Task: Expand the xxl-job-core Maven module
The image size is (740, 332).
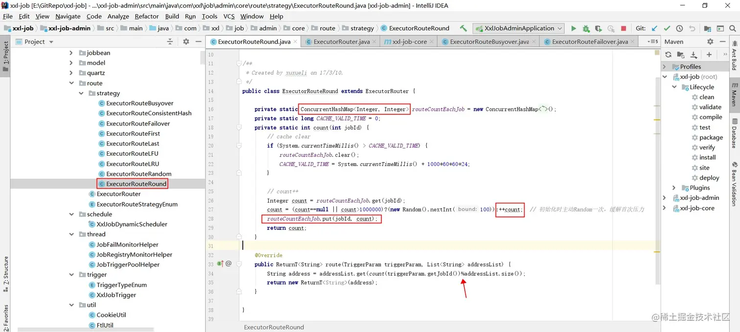Action: click(664, 208)
